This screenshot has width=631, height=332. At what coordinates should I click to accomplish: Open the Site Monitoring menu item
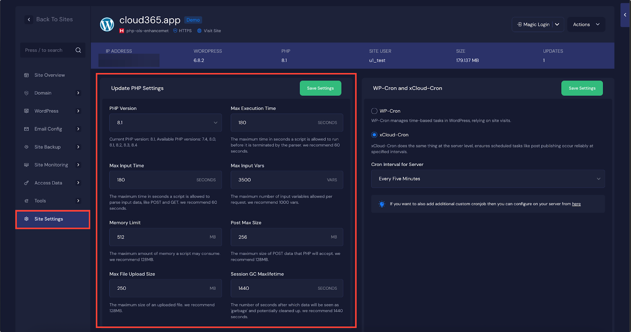[51, 165]
